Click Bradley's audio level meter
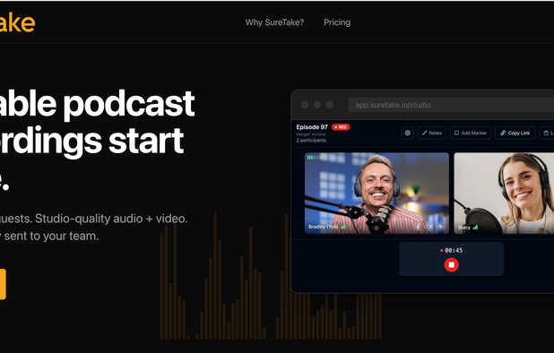This screenshot has height=353, width=554. point(313,158)
